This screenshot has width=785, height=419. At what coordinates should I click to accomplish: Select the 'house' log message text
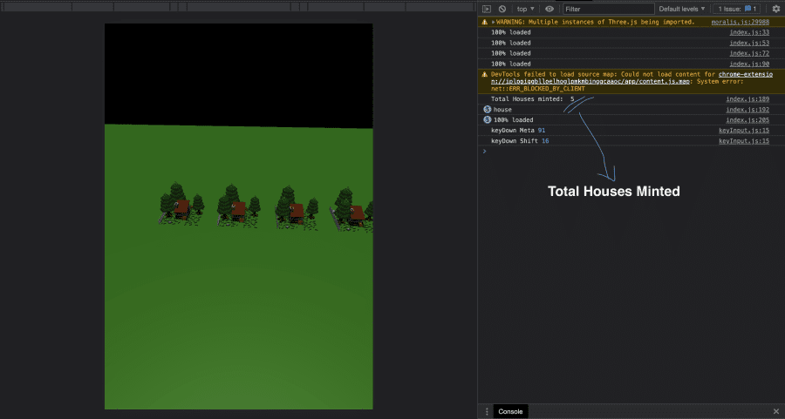[x=502, y=110]
